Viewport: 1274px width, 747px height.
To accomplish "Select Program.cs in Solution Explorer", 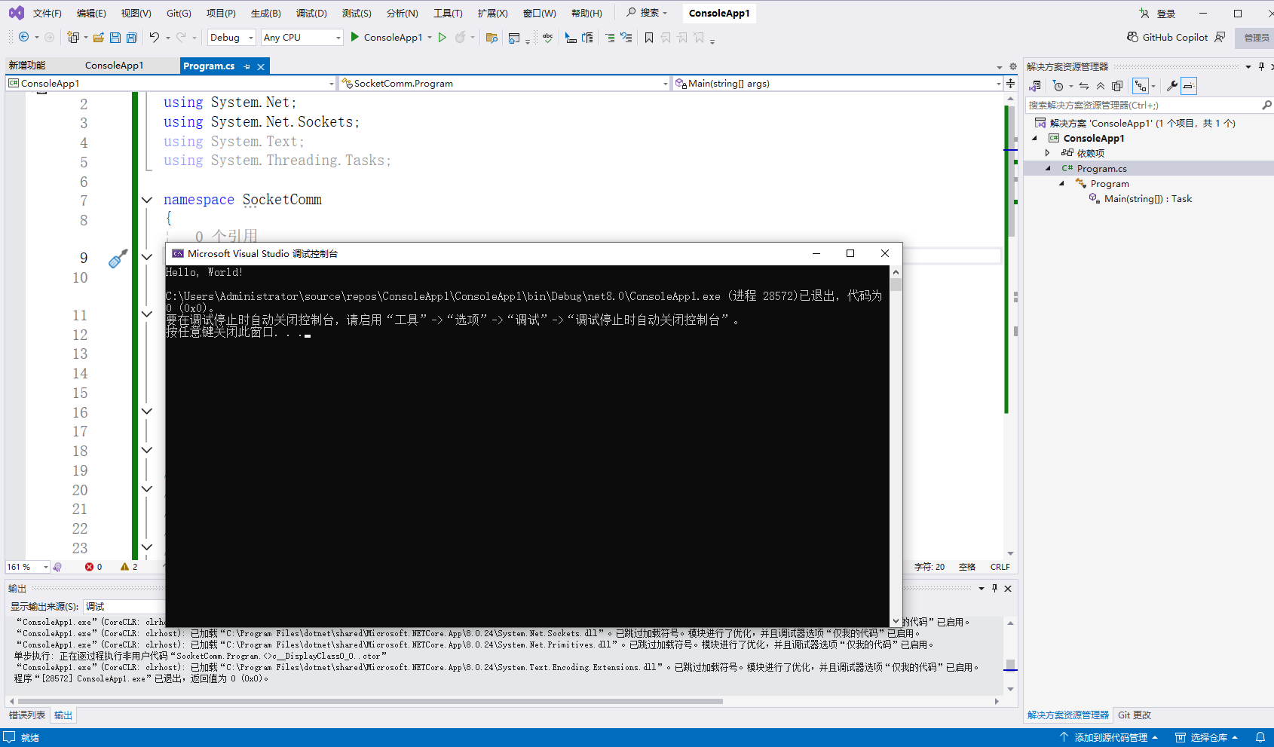I will (1101, 169).
